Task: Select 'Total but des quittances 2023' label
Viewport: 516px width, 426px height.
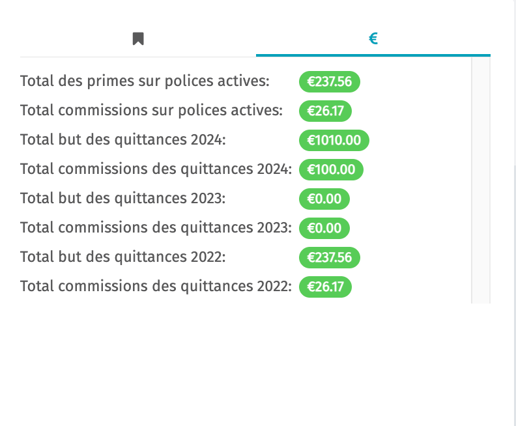Action: point(122,198)
